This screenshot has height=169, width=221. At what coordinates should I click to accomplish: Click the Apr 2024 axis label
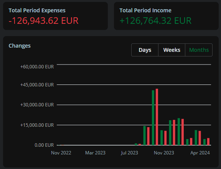[x=200, y=153]
